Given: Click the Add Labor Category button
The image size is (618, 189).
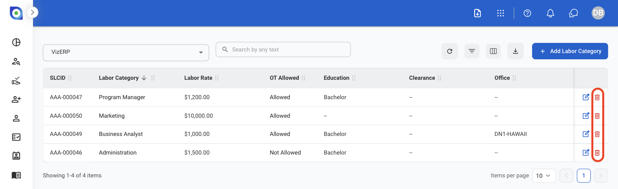Looking at the screenshot, I should pos(570,51).
